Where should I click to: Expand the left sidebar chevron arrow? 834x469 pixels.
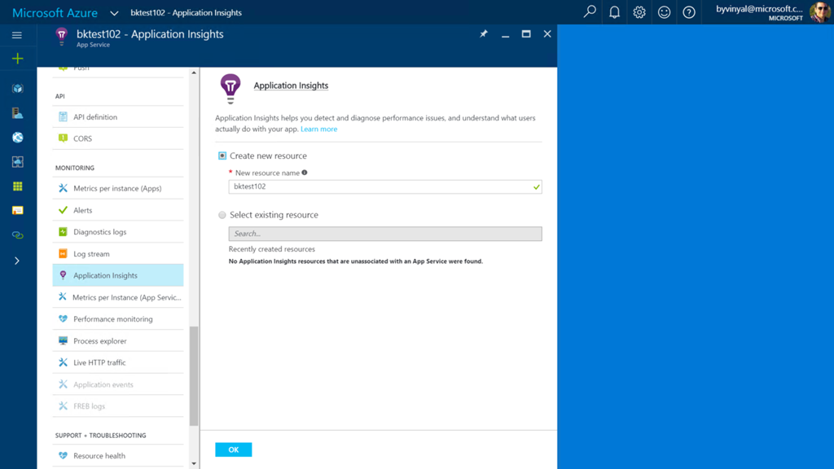click(17, 261)
